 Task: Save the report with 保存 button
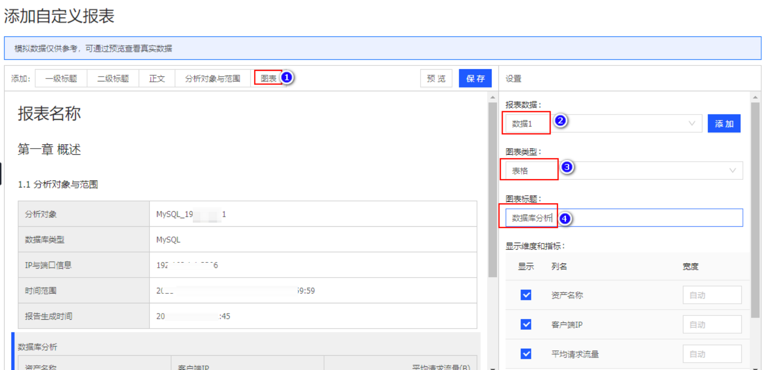475,79
